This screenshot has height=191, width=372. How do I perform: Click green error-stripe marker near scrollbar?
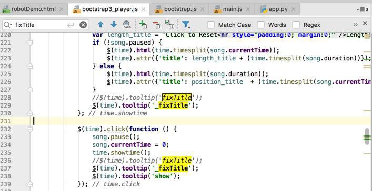click(x=367, y=138)
